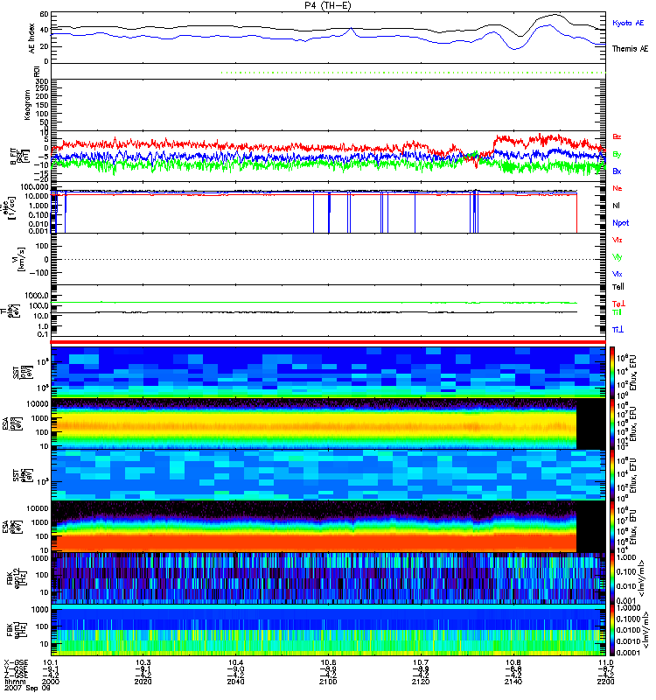Click the bottom FBK scm color bar
Screen dimensions: 656x700
pos(612,630)
